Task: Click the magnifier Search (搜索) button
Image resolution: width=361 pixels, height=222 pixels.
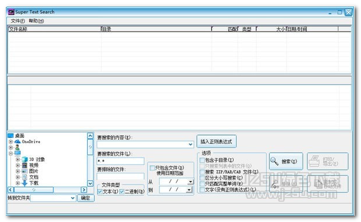Action: point(286,161)
